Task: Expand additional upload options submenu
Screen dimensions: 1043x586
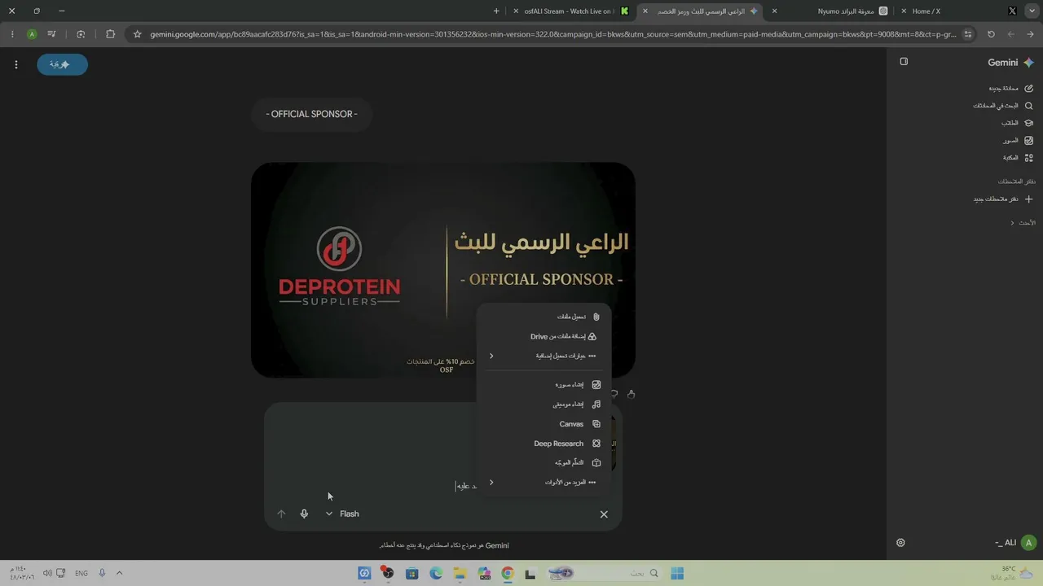Action: coord(544,356)
